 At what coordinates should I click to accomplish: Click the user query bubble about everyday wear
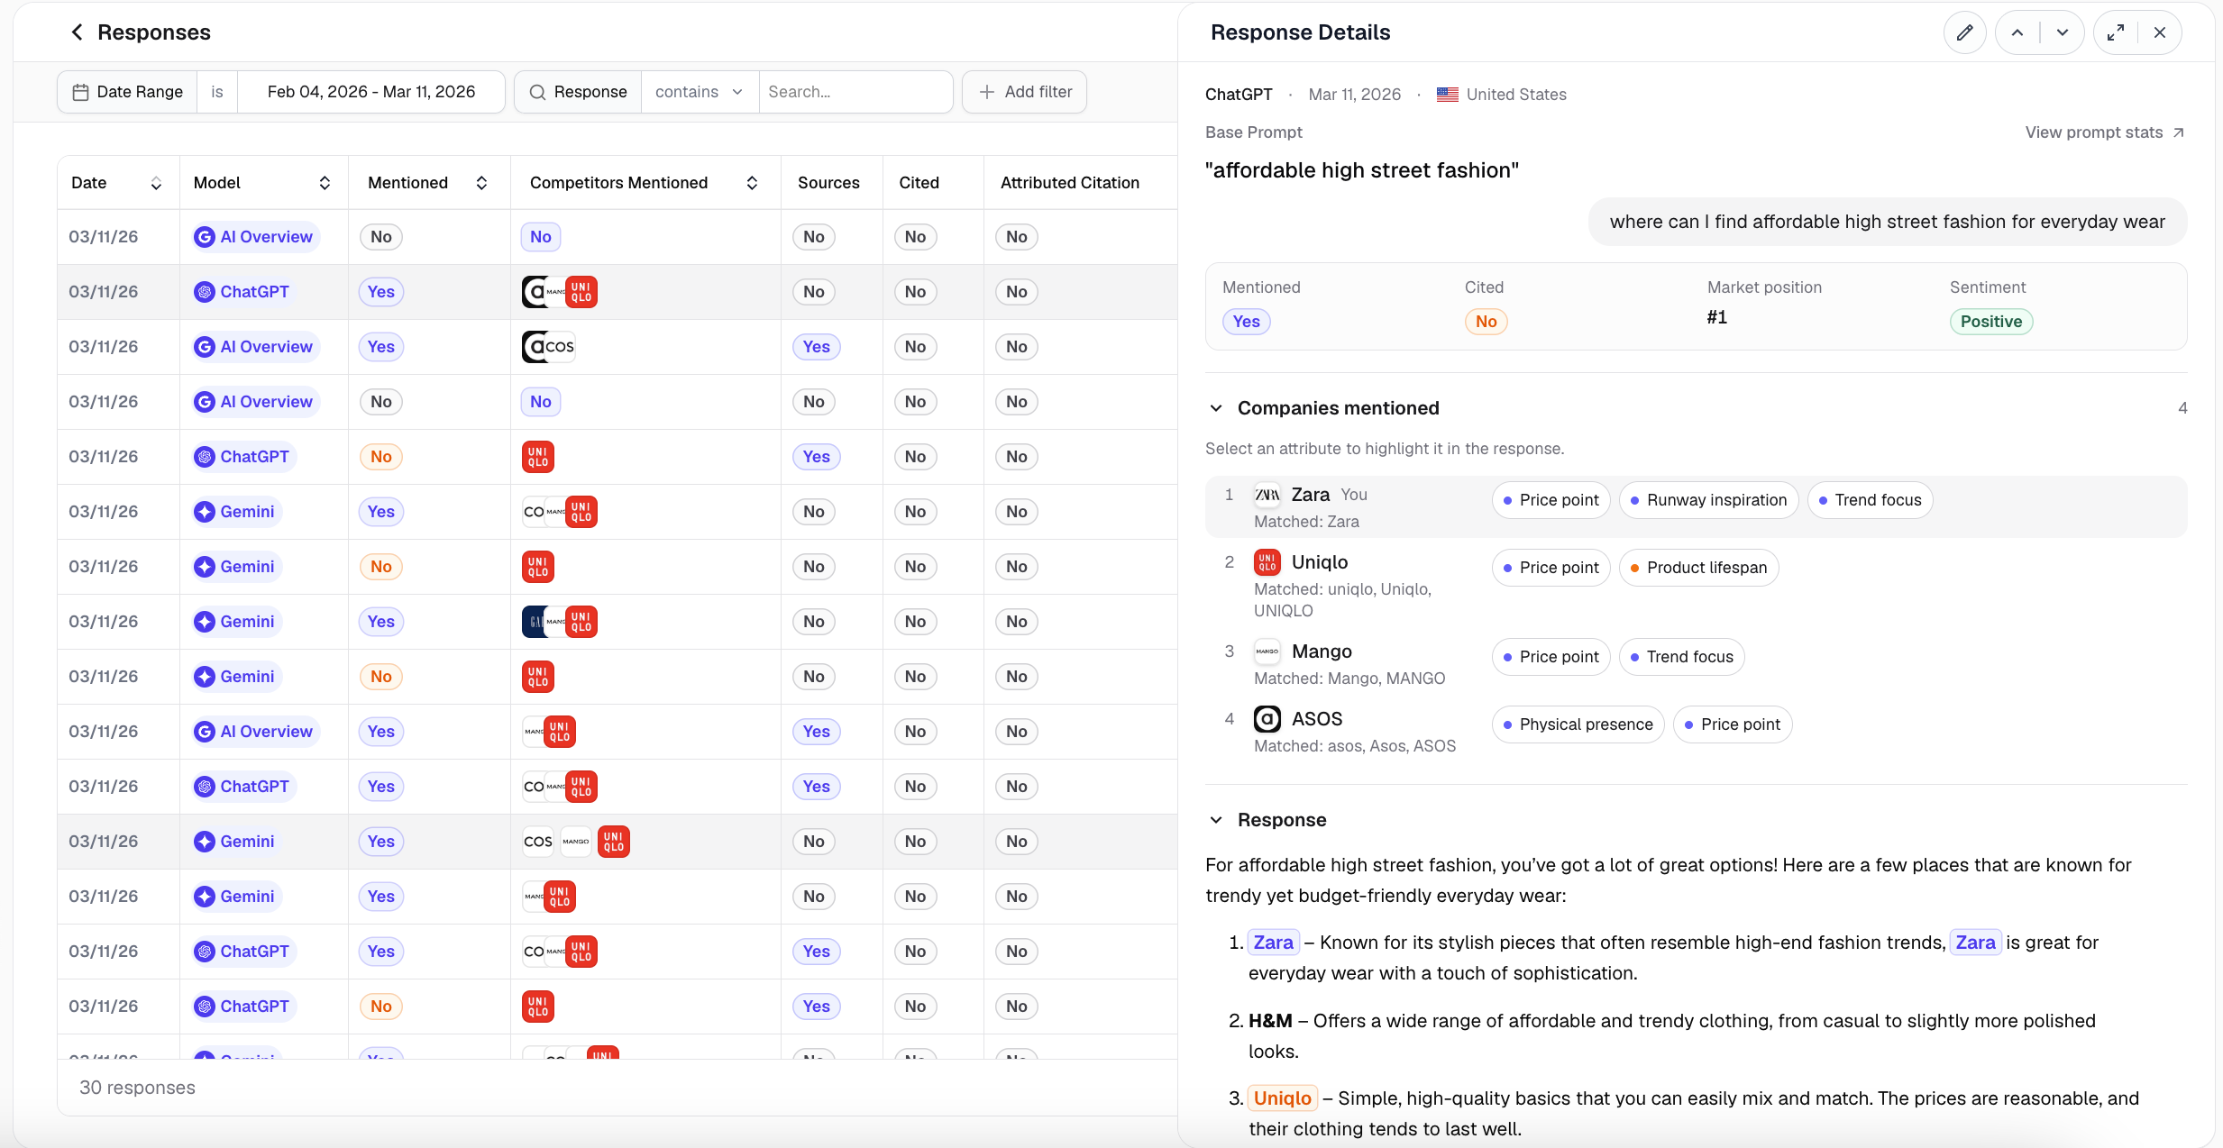1887,222
